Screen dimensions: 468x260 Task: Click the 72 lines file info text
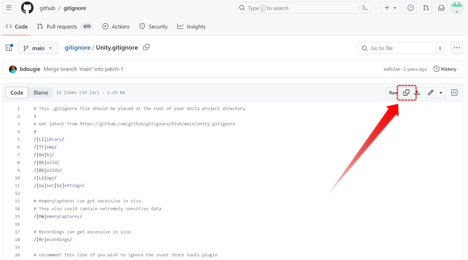click(90, 93)
